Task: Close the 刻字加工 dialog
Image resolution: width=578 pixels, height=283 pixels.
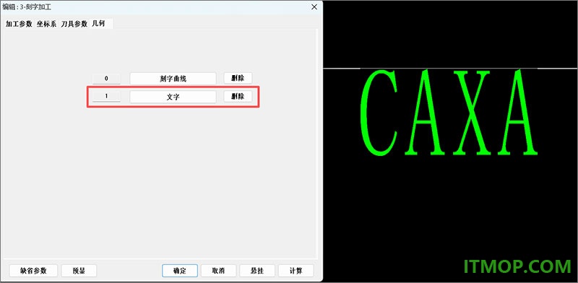Action: [314, 7]
